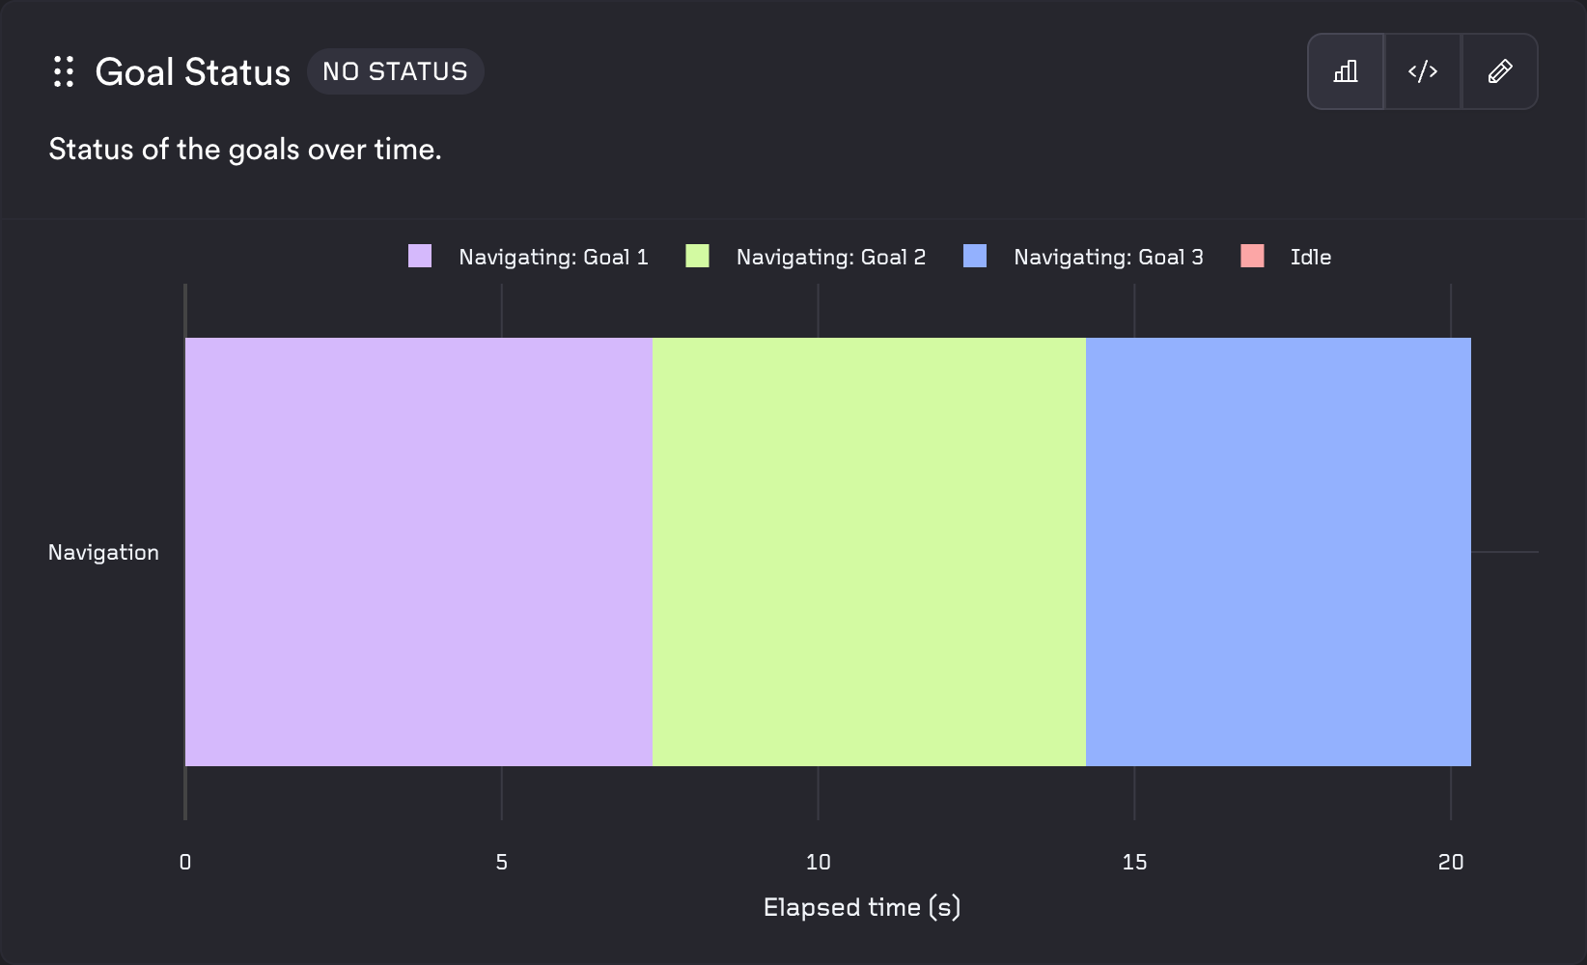This screenshot has height=965, width=1587.
Task: Select the edit icon in the toolbar
Action: (1500, 70)
